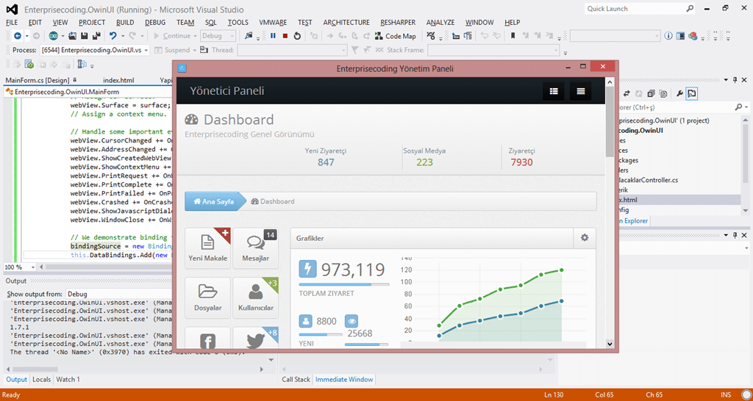Click the list view icon in Yönetici Paneli
This screenshot has height=401, width=753.
click(x=553, y=91)
